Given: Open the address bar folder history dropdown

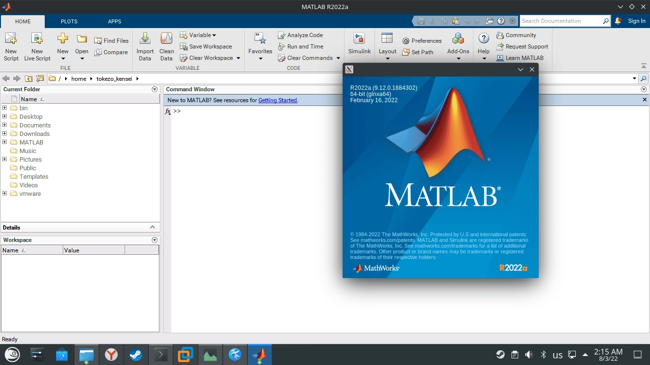Looking at the screenshot, I should click(x=634, y=78).
